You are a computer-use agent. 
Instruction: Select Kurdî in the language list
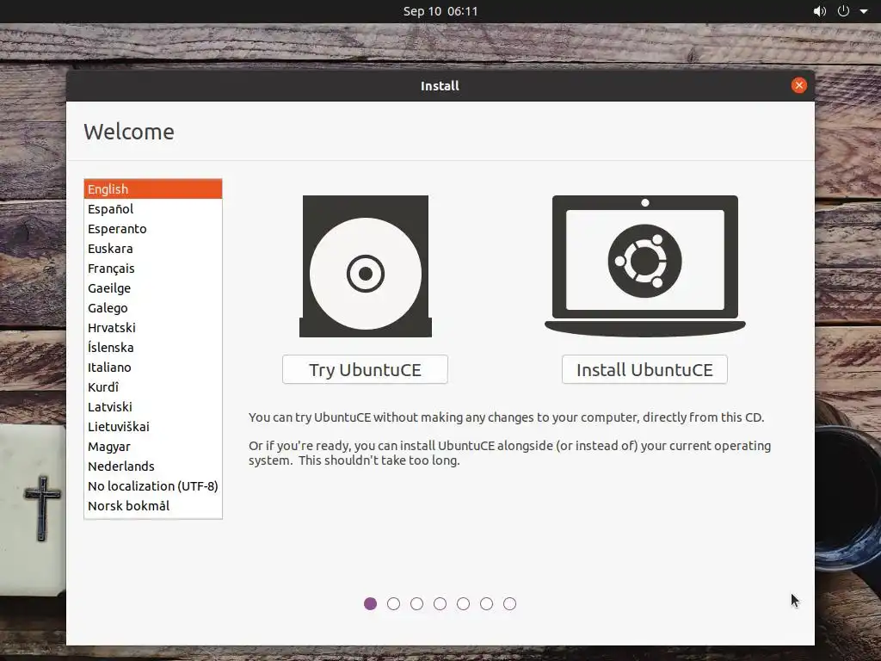[x=153, y=386]
